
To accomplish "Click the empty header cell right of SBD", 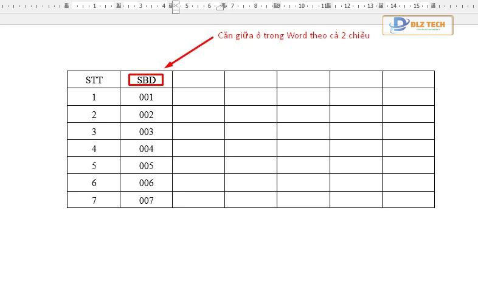I will (x=198, y=80).
